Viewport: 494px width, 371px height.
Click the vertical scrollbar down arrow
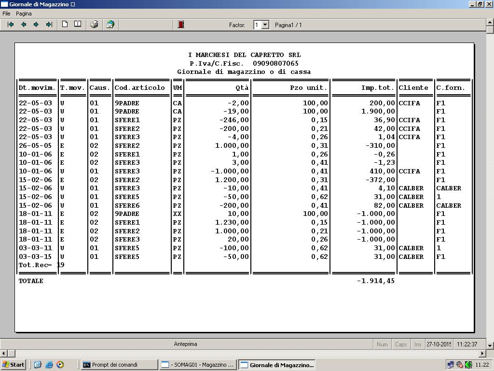click(490, 345)
